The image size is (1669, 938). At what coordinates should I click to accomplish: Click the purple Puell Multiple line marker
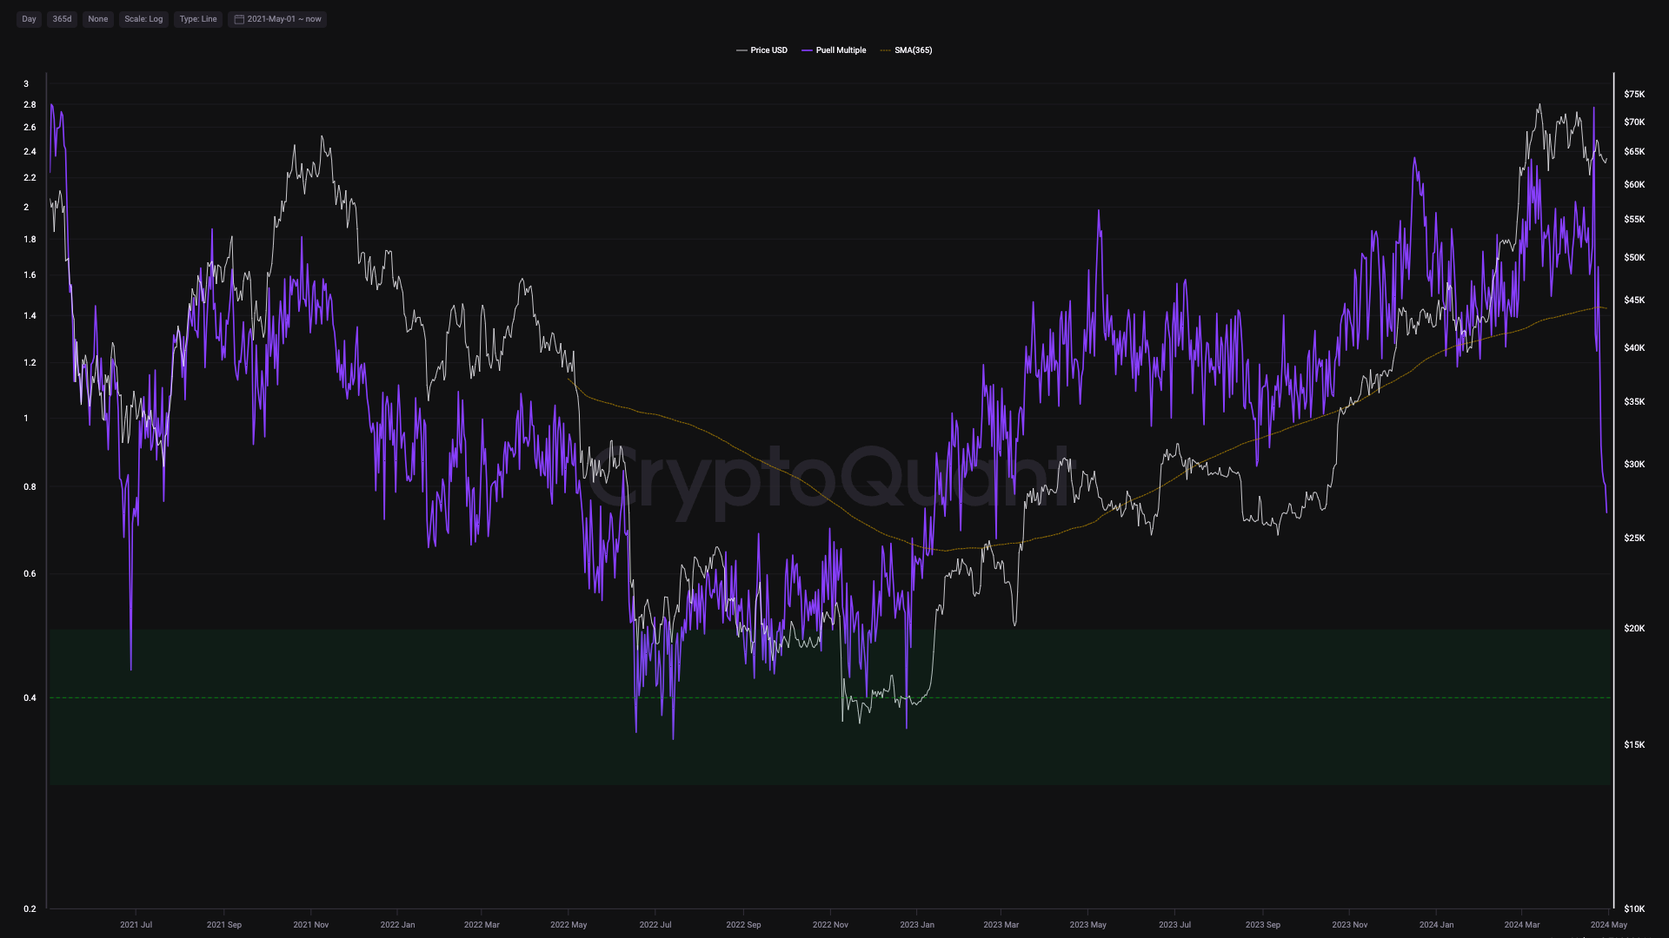click(x=807, y=50)
